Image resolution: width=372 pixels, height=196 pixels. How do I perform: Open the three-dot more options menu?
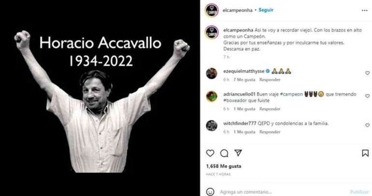pos(365,11)
